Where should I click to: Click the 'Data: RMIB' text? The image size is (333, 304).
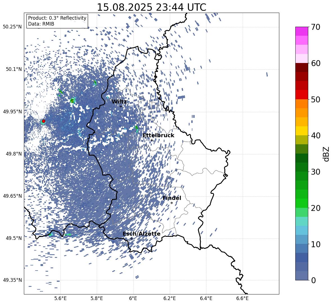point(41,24)
